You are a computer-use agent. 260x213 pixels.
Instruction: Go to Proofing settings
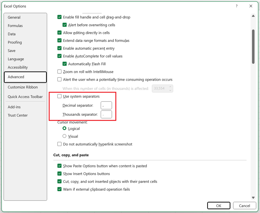pos(25,42)
